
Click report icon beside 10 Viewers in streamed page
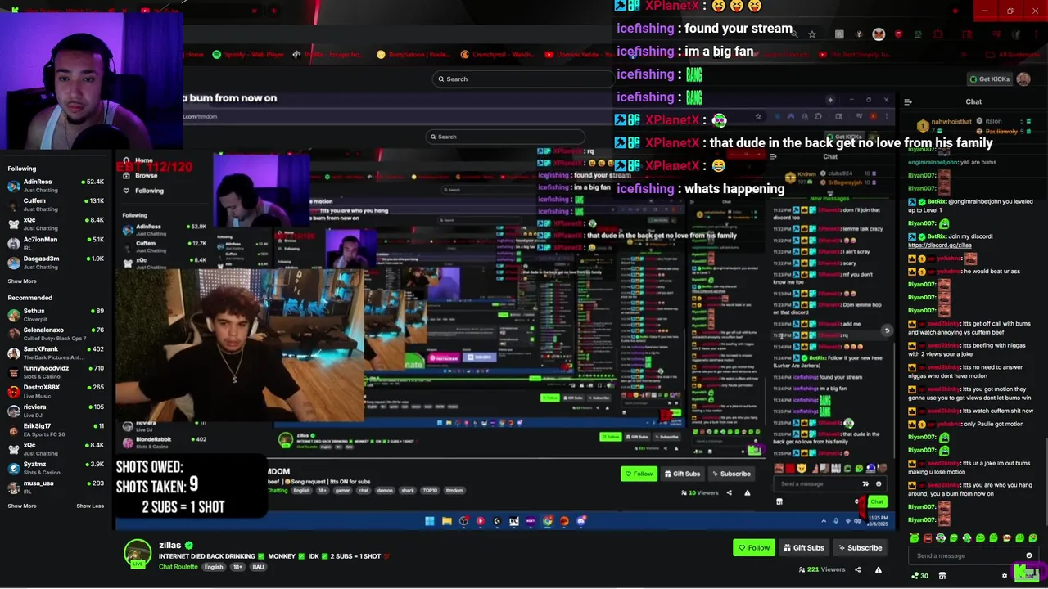pyautogui.click(x=747, y=492)
